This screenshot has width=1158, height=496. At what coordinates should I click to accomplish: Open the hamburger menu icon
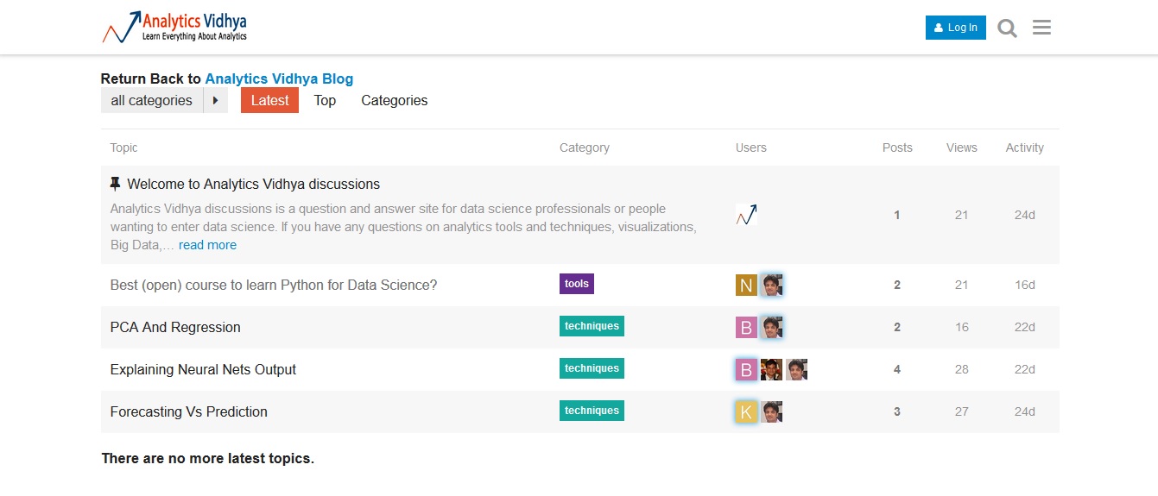click(1041, 28)
